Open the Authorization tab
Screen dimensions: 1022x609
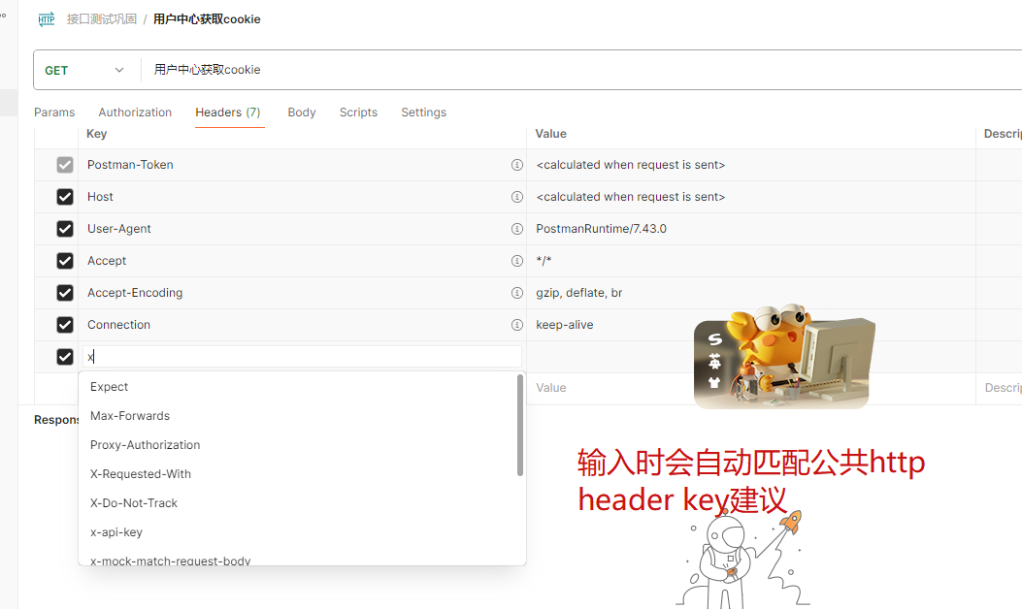(x=135, y=112)
